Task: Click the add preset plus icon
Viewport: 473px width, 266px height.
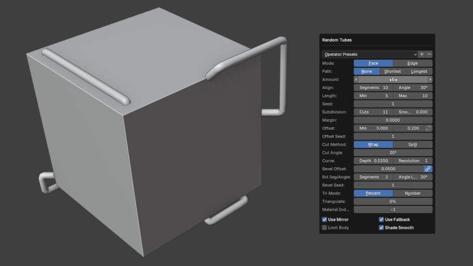Action: coord(422,54)
